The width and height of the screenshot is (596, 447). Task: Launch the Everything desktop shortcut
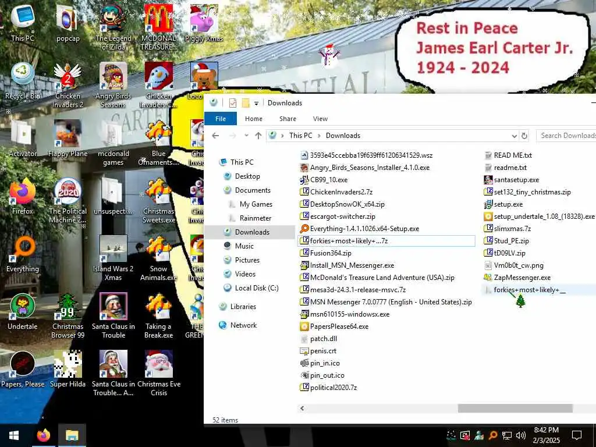tap(23, 254)
